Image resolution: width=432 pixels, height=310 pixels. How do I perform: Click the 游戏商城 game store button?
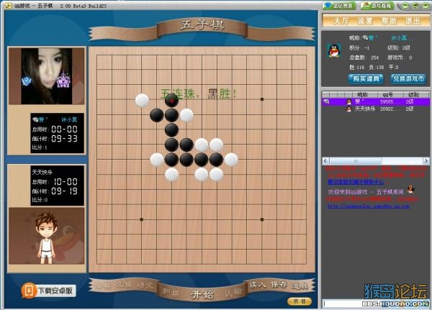click(377, 6)
